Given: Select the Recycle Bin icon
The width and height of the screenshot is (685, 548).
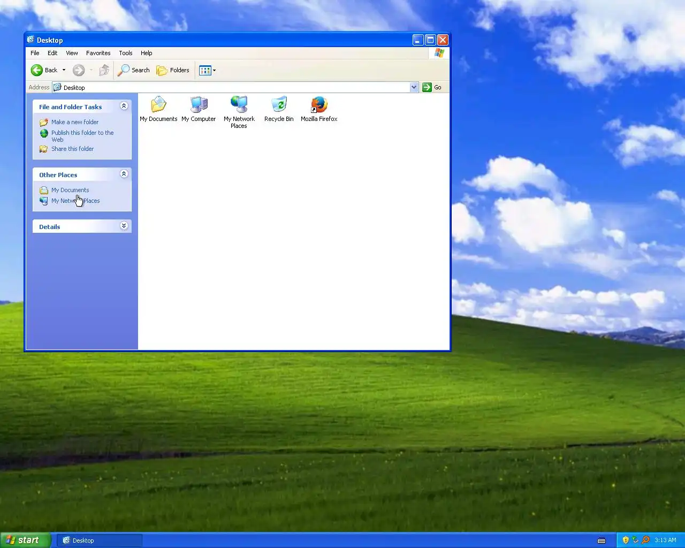Looking at the screenshot, I should (279, 104).
